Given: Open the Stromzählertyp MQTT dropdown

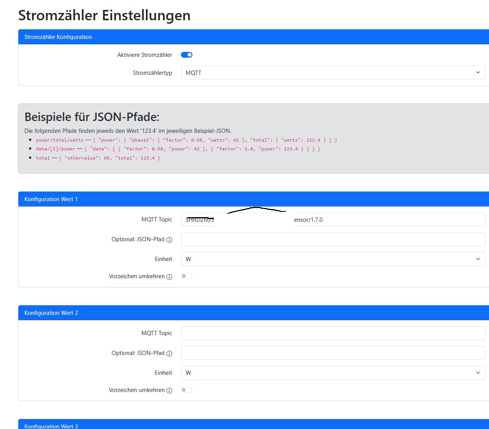Looking at the screenshot, I should (x=333, y=73).
